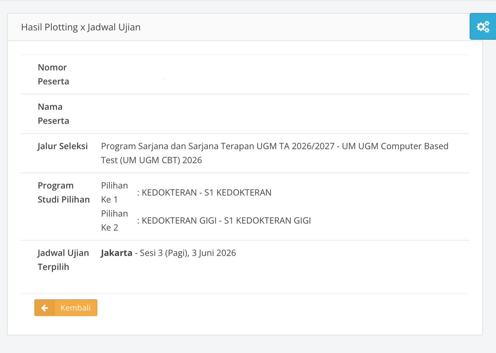Image resolution: width=496 pixels, height=353 pixels.
Task: Click the Jalur Seleksi label
Action: pos(63,146)
